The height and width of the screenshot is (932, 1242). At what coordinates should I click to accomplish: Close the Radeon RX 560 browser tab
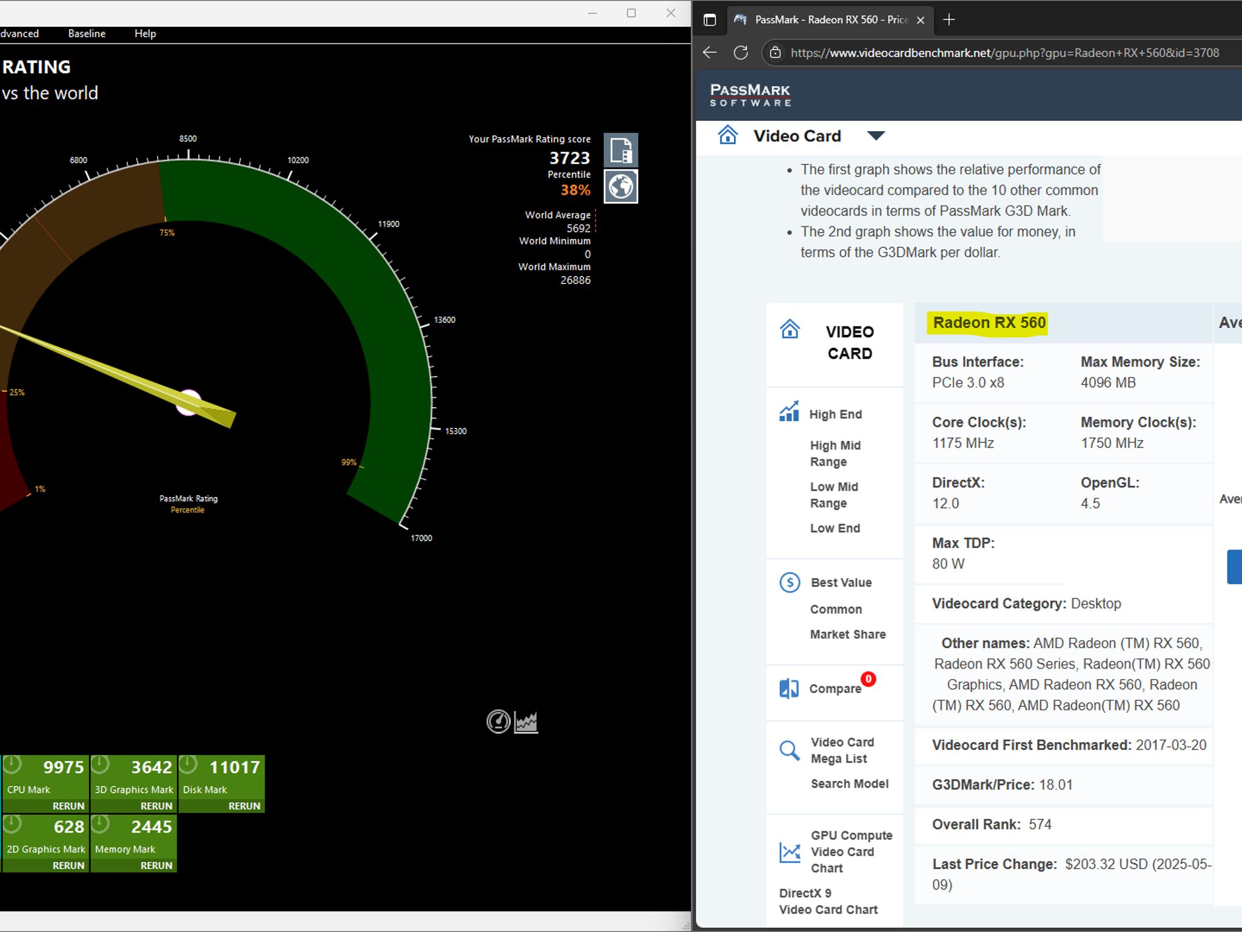[x=921, y=20]
